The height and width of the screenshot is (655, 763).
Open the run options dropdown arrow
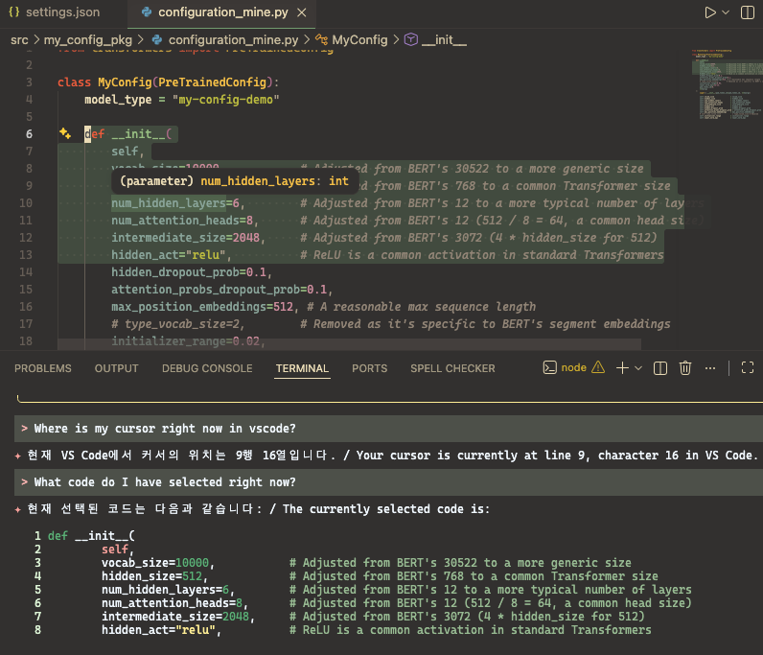click(726, 12)
